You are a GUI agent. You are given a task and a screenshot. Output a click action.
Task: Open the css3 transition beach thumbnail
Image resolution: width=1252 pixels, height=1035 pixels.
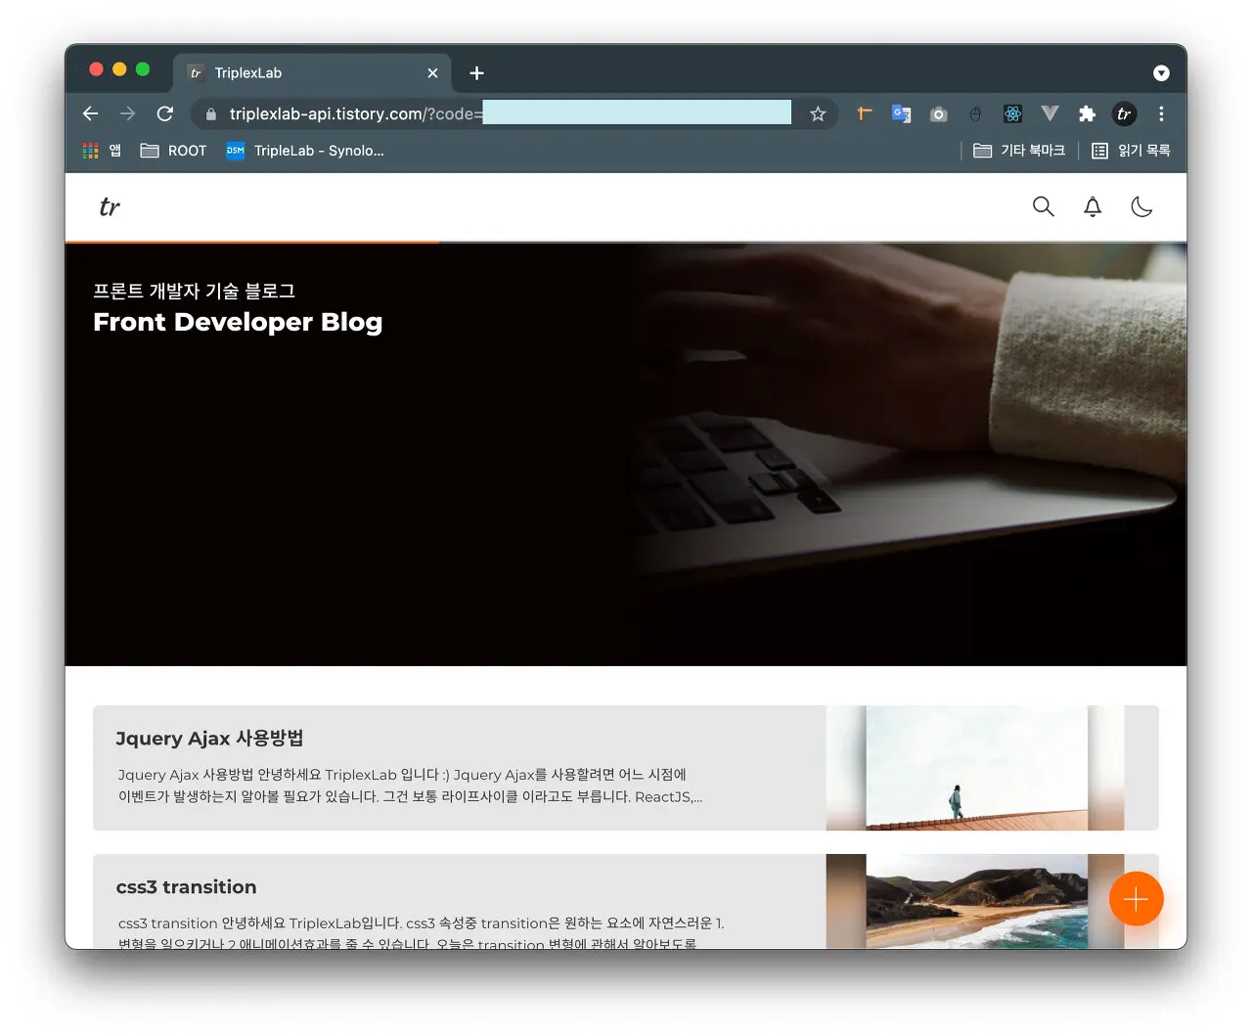point(975,902)
